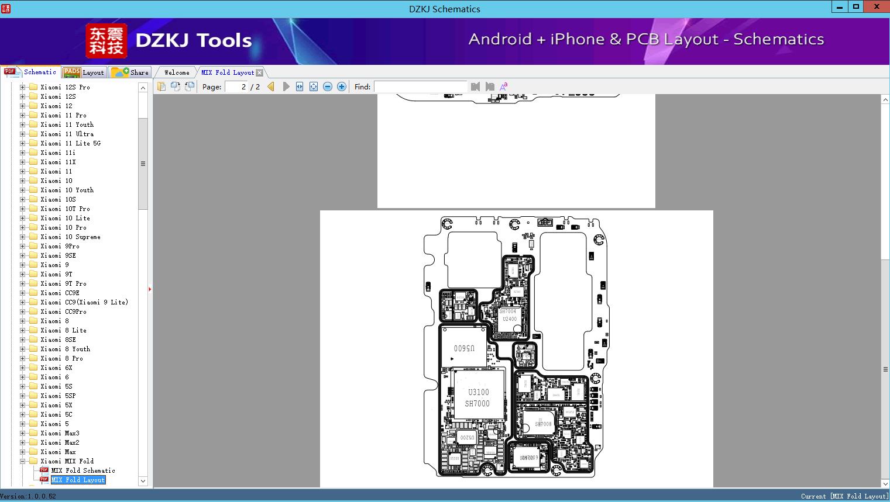Click the Find text field
This screenshot has width=890, height=502.
point(421,86)
